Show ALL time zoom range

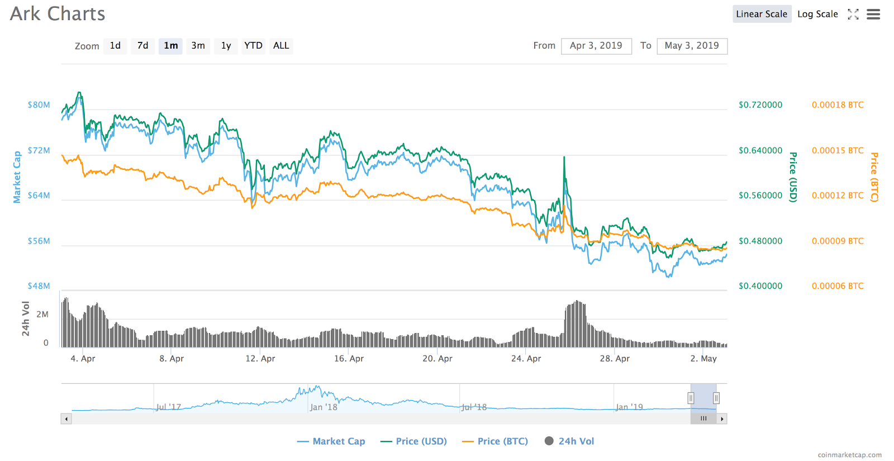pos(281,46)
